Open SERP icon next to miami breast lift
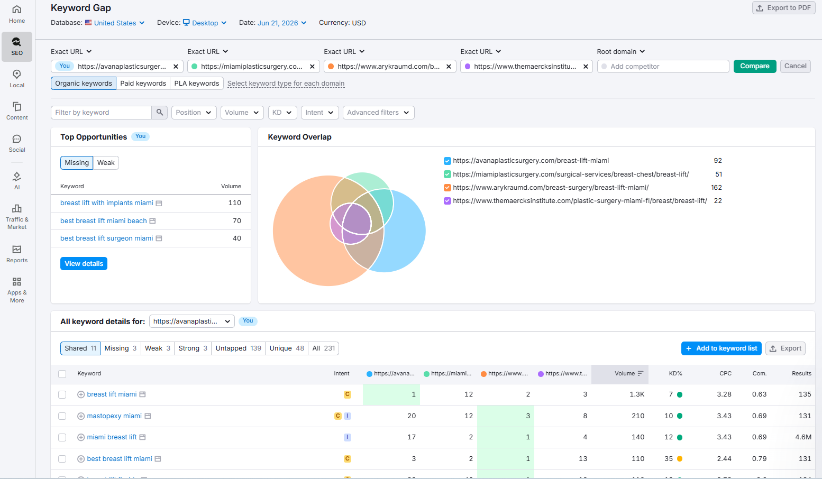This screenshot has width=822, height=479. 142,437
